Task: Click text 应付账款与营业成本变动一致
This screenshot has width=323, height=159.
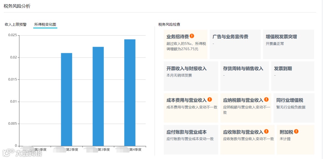Action: point(190,139)
